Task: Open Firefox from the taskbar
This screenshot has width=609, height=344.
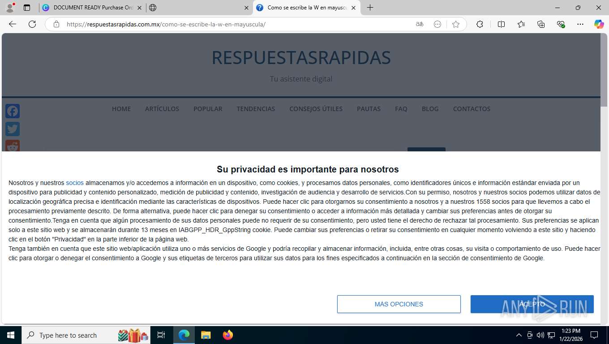Action: tap(228, 335)
